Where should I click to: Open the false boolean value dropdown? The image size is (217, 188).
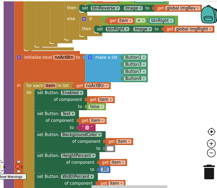[x=102, y=107]
